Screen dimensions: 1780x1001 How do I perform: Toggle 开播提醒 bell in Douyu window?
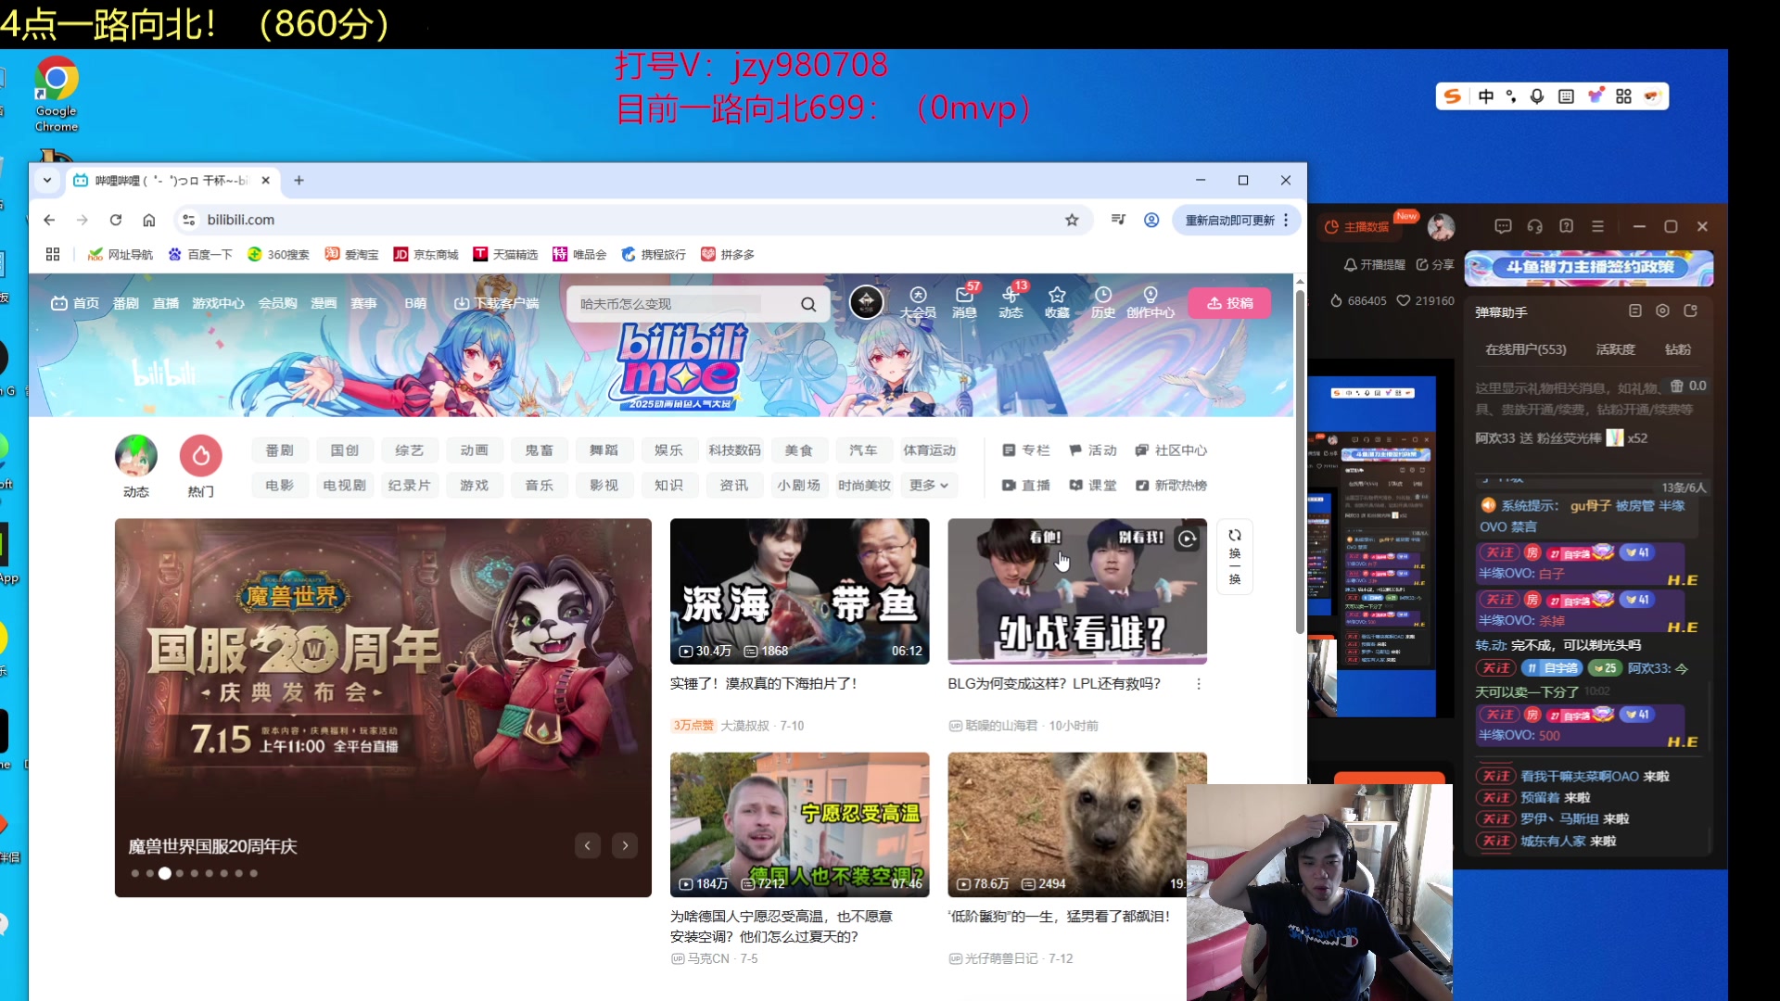(1374, 265)
